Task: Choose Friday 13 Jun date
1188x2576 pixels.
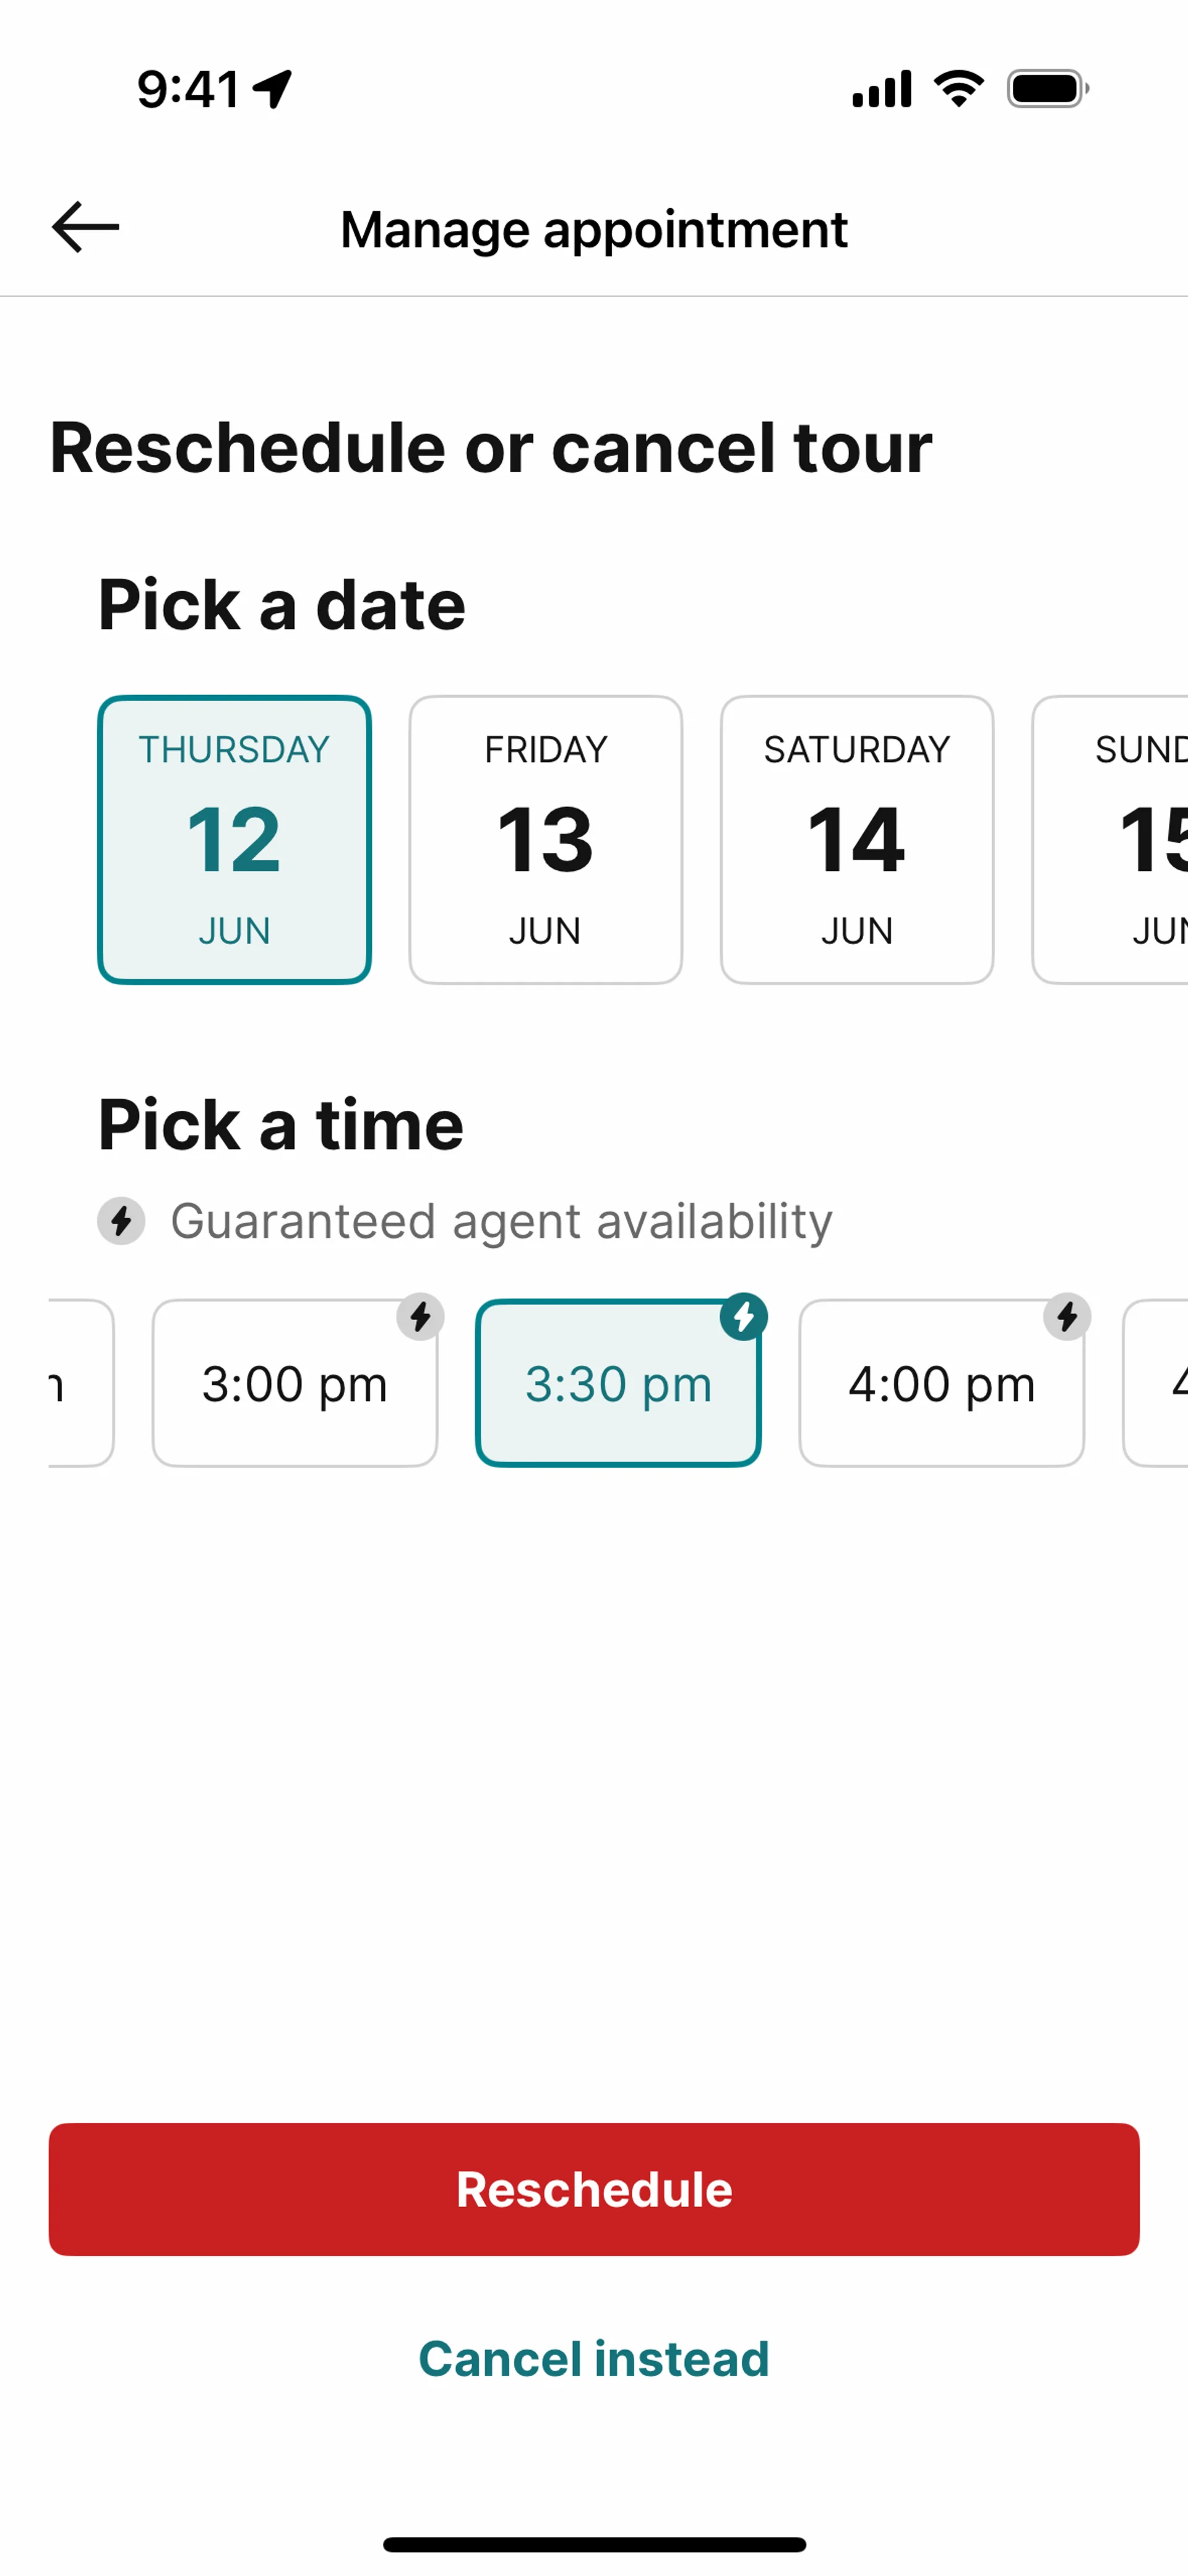Action: pyautogui.click(x=545, y=839)
